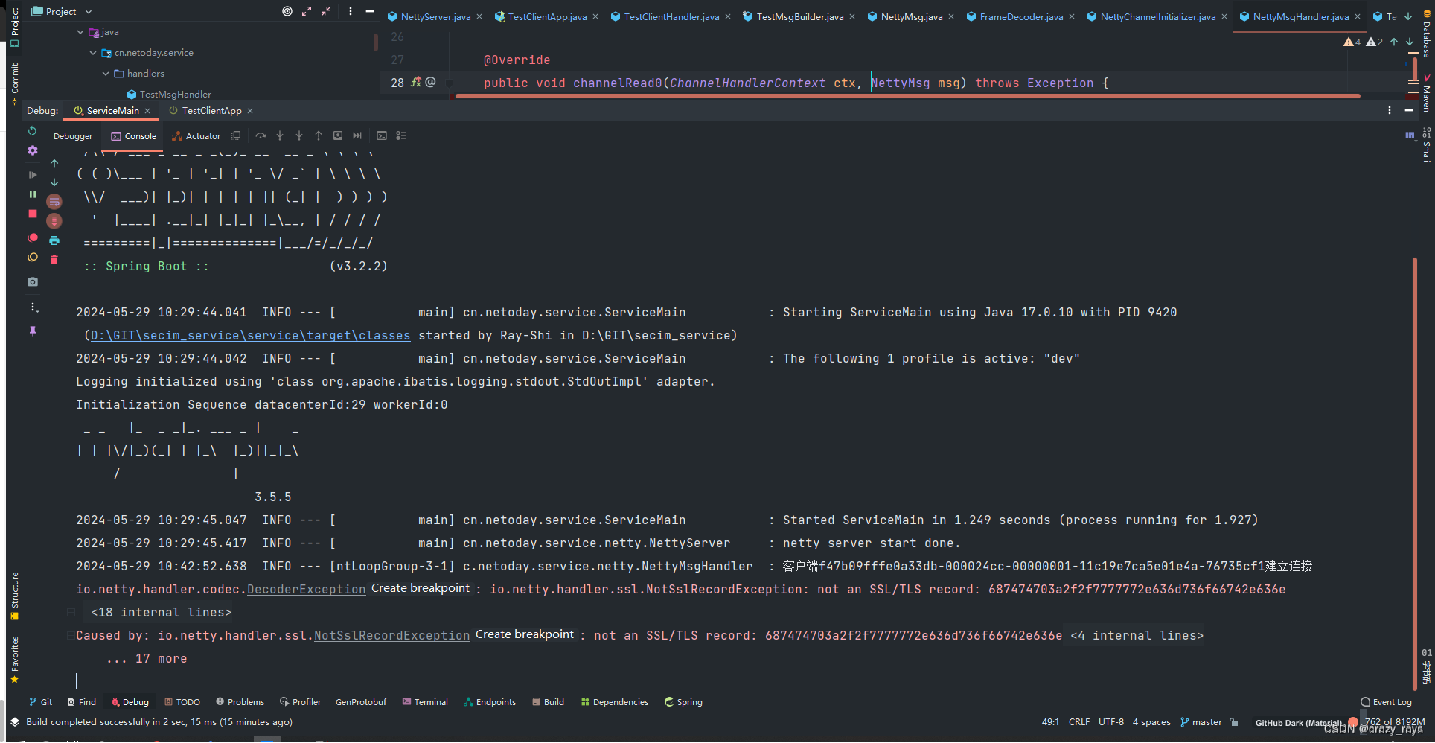Collapse the java folder node

pyautogui.click(x=80, y=32)
